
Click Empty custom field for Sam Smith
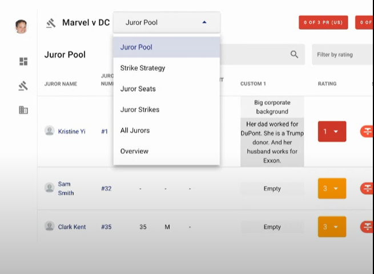(x=272, y=189)
